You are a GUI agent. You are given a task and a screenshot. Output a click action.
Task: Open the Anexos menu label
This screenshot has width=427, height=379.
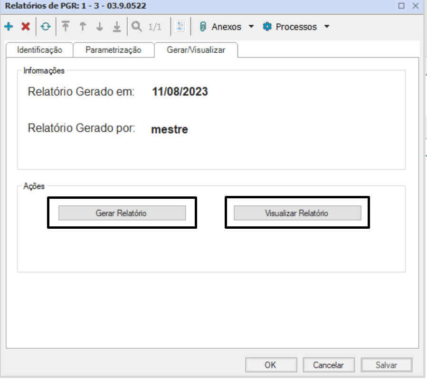[x=226, y=27]
